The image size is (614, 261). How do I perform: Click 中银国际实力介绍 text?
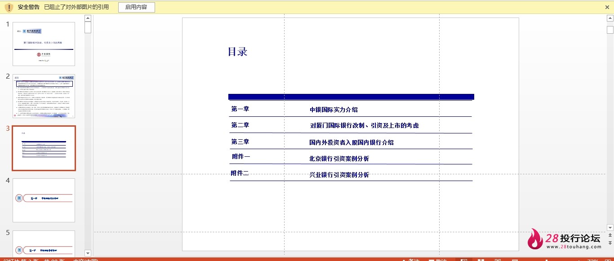(x=334, y=110)
